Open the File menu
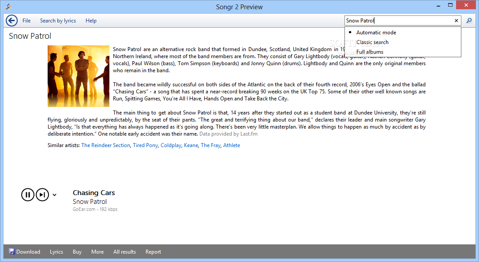This screenshot has height=262, width=479. tap(26, 21)
